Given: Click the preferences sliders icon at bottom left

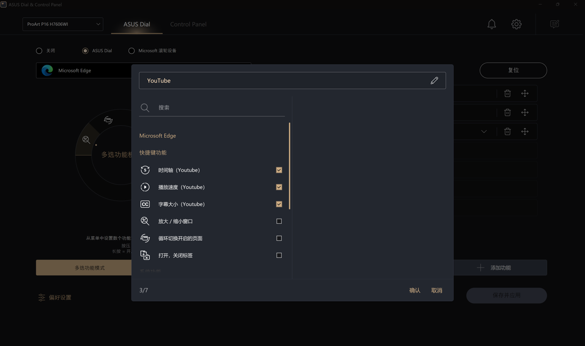Looking at the screenshot, I should point(42,298).
